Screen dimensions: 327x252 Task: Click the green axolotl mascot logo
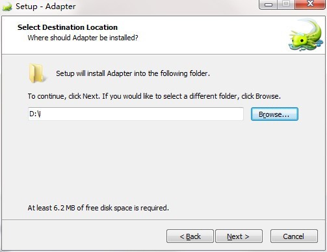(x=306, y=35)
